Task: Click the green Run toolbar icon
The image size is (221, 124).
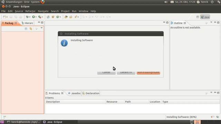Action: tap(33, 17)
